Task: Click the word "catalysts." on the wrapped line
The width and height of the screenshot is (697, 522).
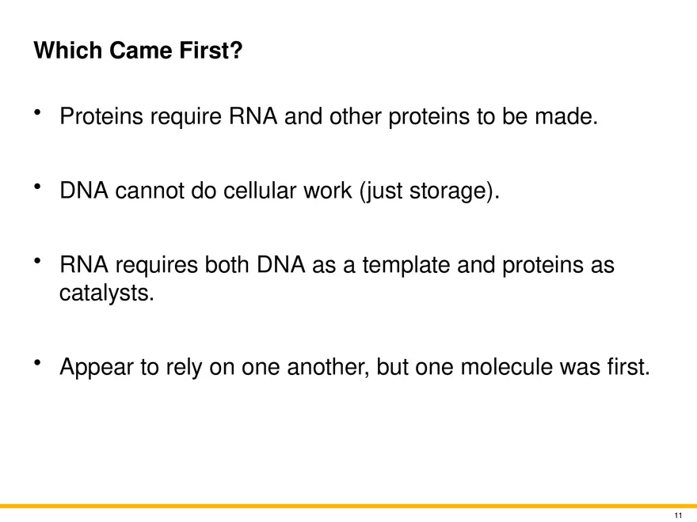Action: click(107, 294)
